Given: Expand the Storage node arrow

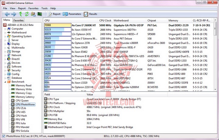Looking at the screenshot, I should (x=5, y=52).
